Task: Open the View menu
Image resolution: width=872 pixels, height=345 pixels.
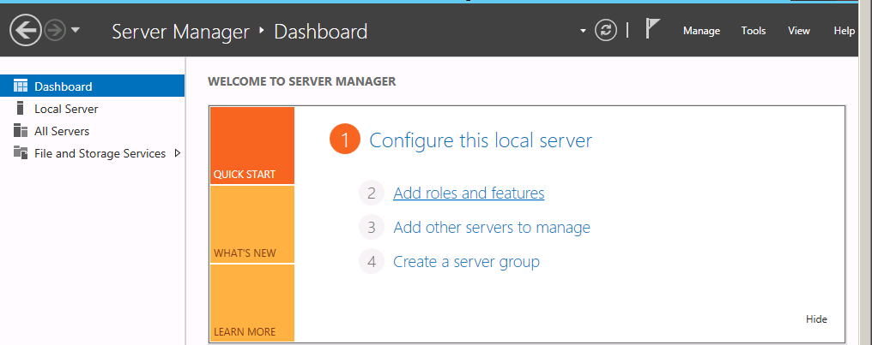Action: 799,31
